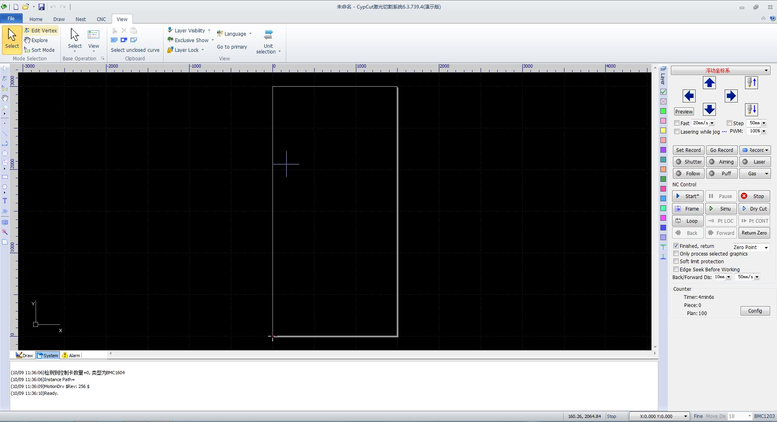Click the large Select mode icon
This screenshot has height=422, width=777.
point(12,39)
